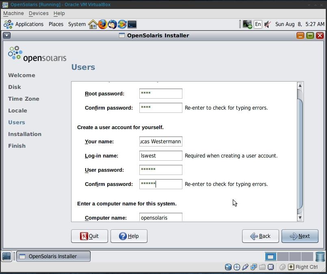Click the Time Zone step in sidebar
327x274 pixels.
(24, 99)
